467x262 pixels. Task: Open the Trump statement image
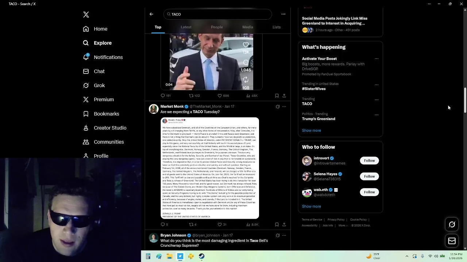tap(210, 168)
